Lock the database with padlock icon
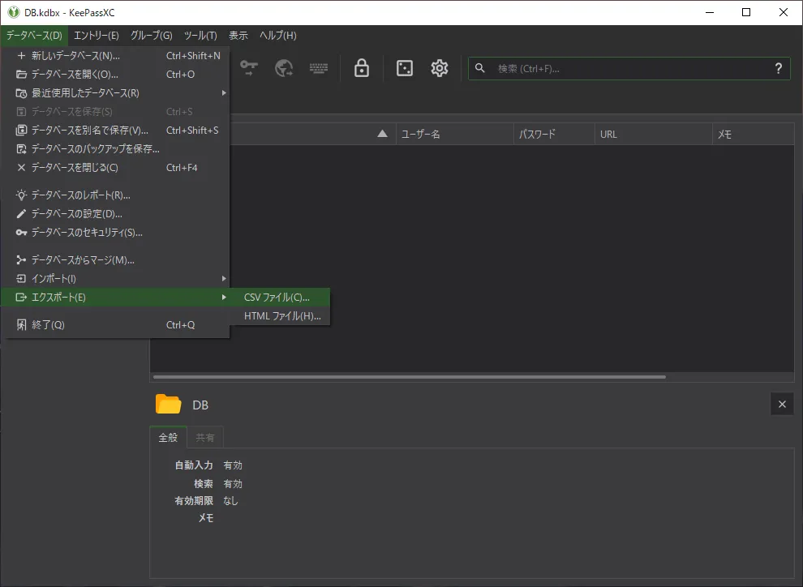The width and height of the screenshot is (803, 587). 362,68
